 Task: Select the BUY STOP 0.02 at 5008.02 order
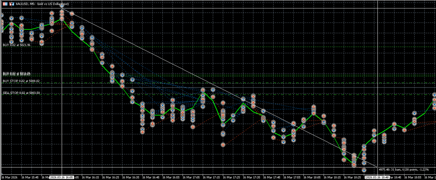click(21, 81)
